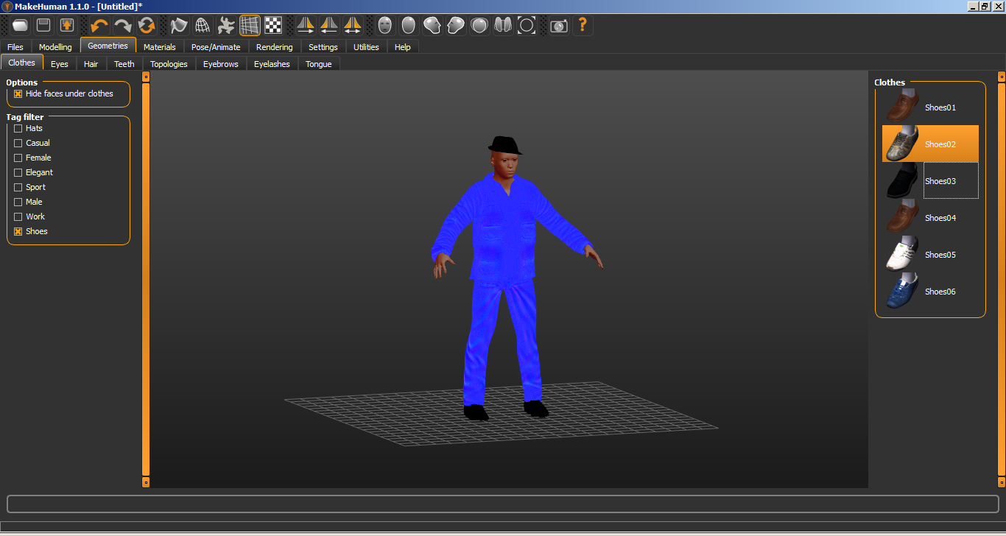Toggle the checkerboard background icon
Screen dimensions: 1006x536
click(273, 26)
